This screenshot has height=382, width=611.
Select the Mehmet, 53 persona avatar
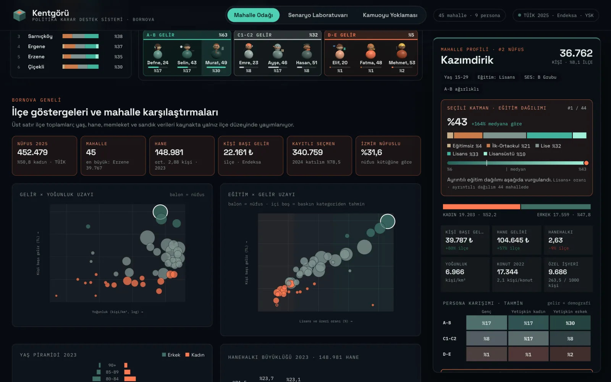(x=402, y=51)
